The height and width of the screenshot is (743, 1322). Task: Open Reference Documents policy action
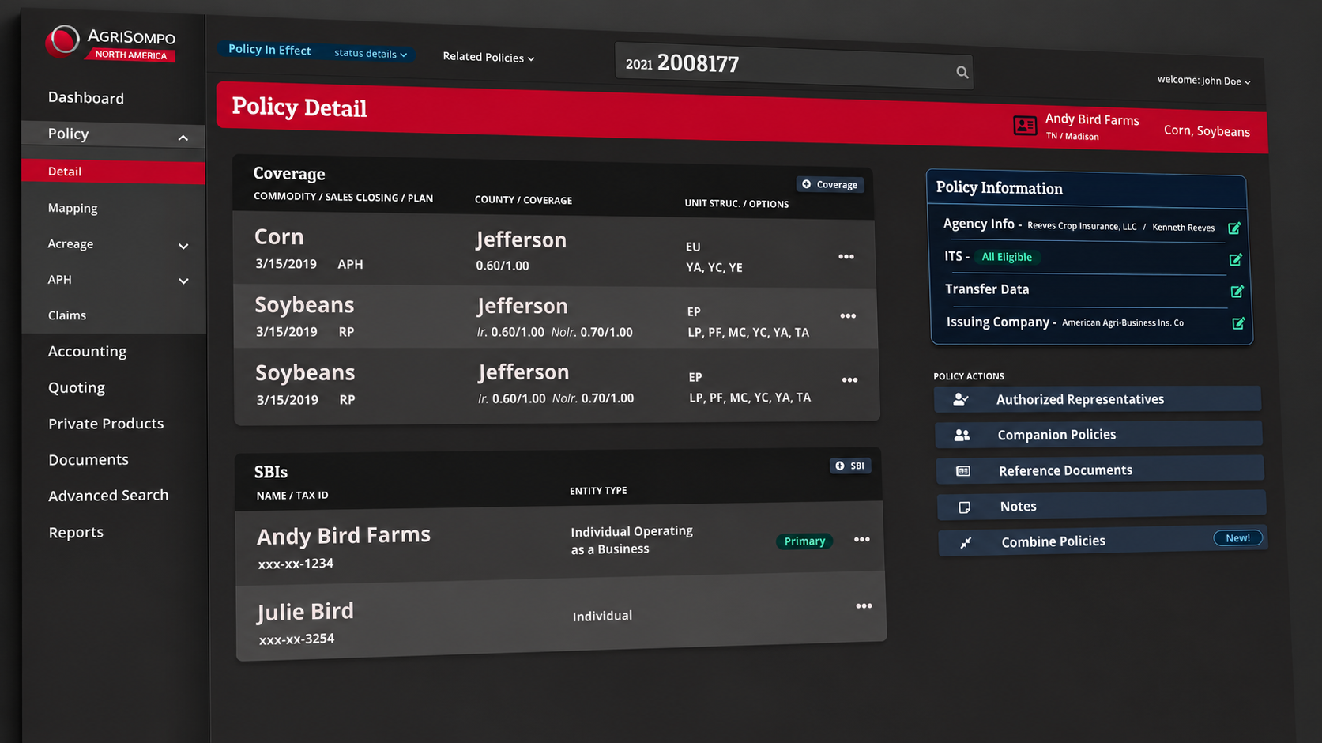(x=1100, y=470)
